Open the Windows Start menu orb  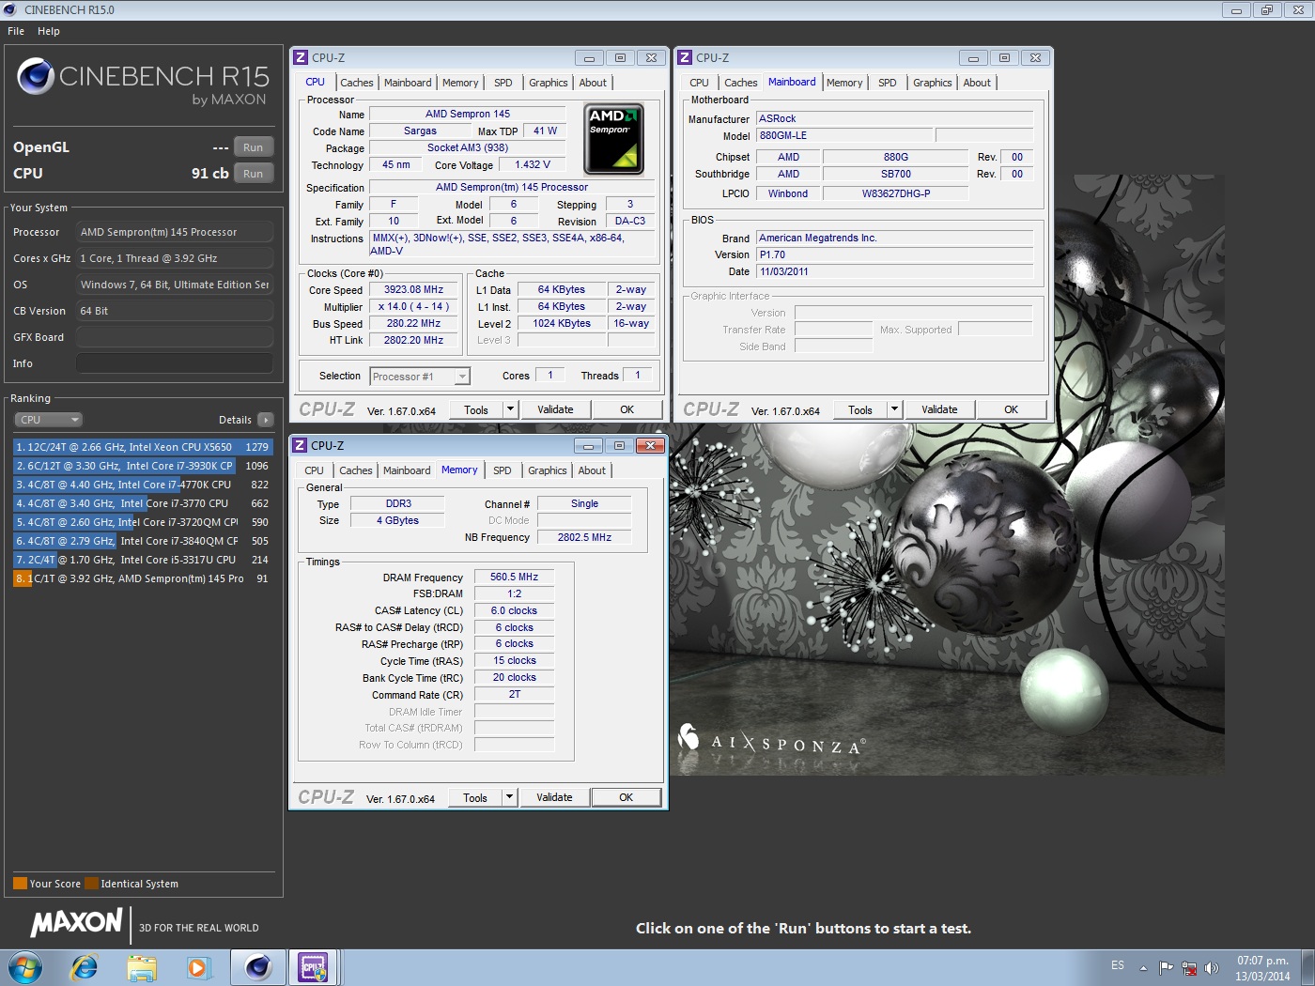[24, 967]
